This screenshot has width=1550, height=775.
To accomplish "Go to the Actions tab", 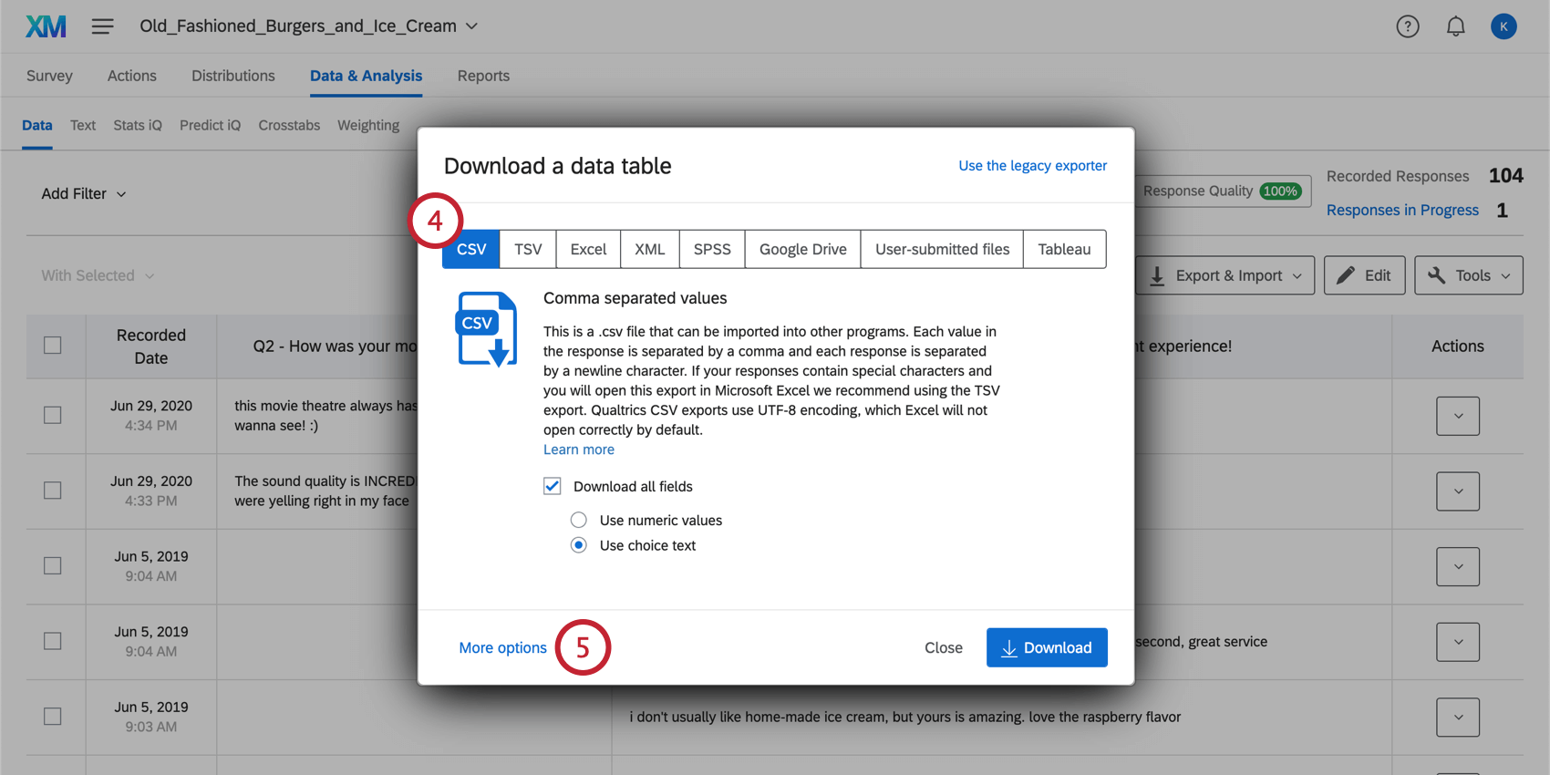I will [132, 76].
